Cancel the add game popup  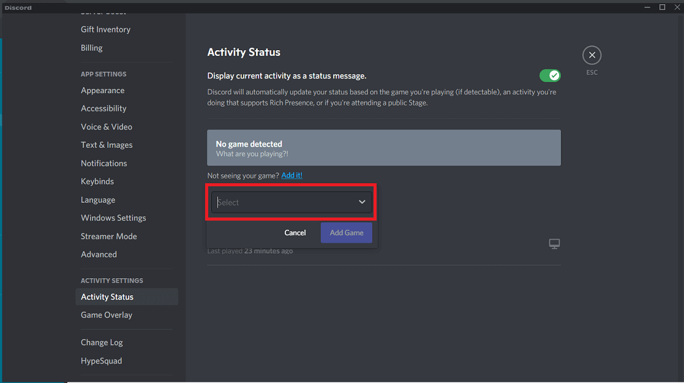pos(295,233)
